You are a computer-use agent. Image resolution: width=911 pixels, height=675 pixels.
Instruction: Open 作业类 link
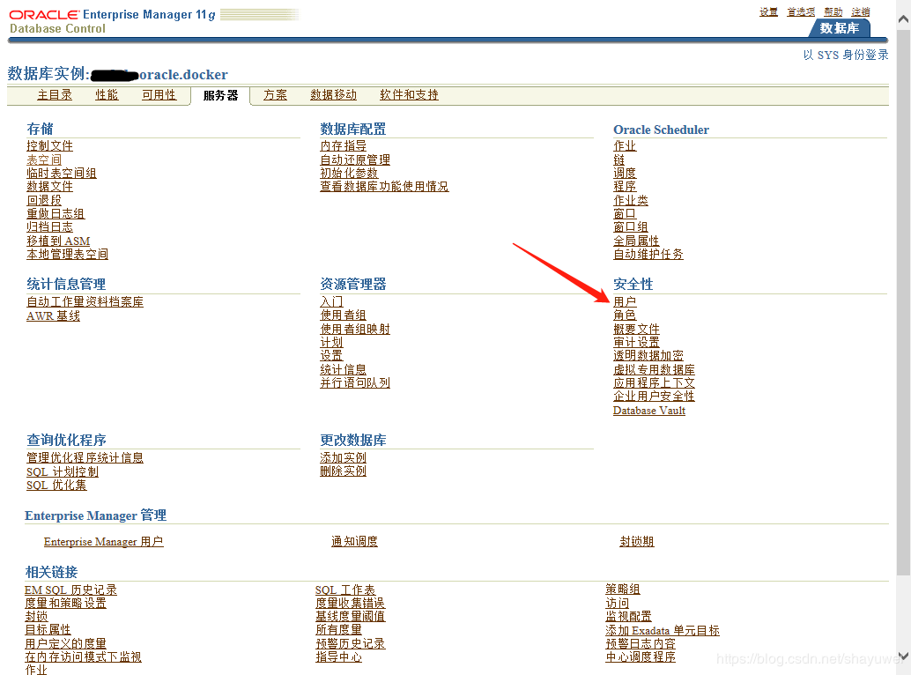coord(631,200)
